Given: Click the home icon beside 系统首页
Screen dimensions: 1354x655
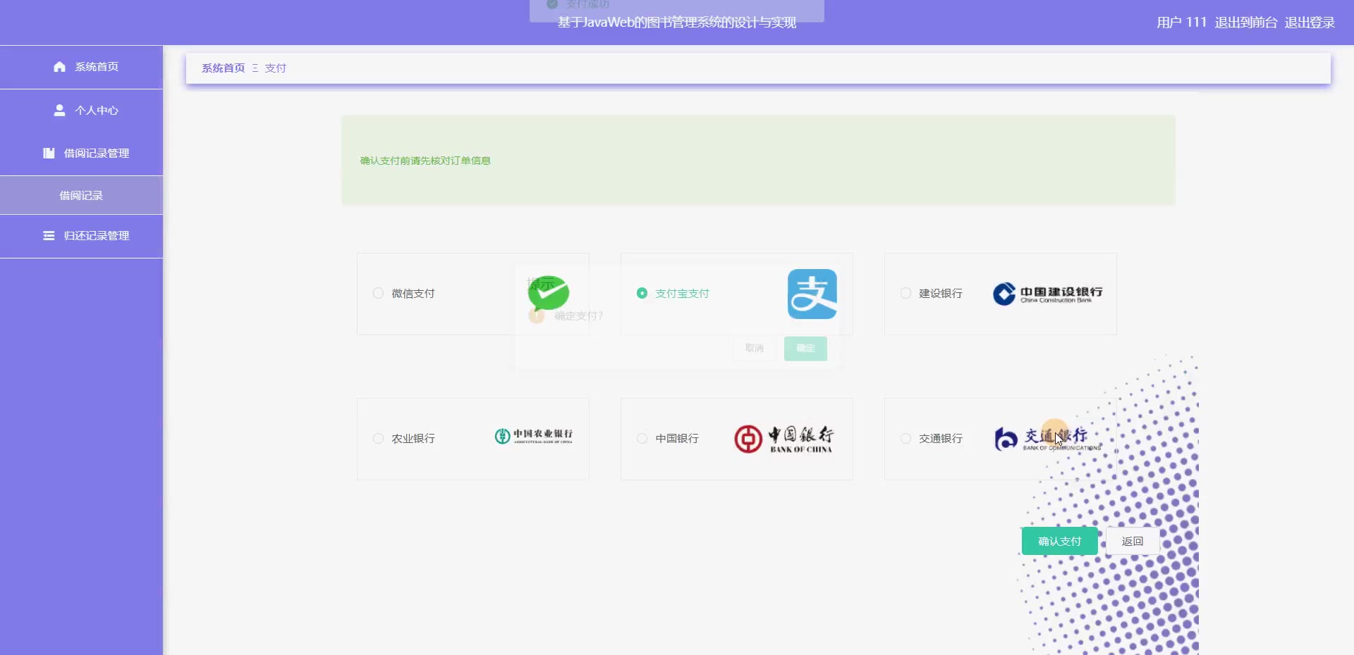Looking at the screenshot, I should (59, 67).
